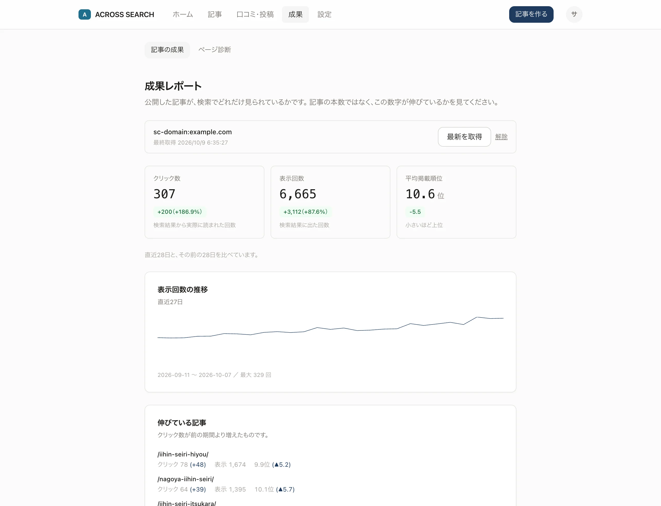Click the 表示回数の推移 chart heading

(x=183, y=289)
